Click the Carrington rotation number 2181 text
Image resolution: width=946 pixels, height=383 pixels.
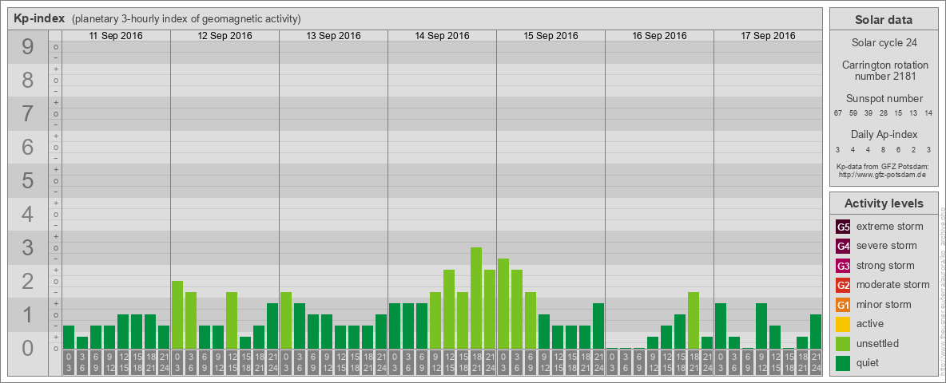coord(885,70)
